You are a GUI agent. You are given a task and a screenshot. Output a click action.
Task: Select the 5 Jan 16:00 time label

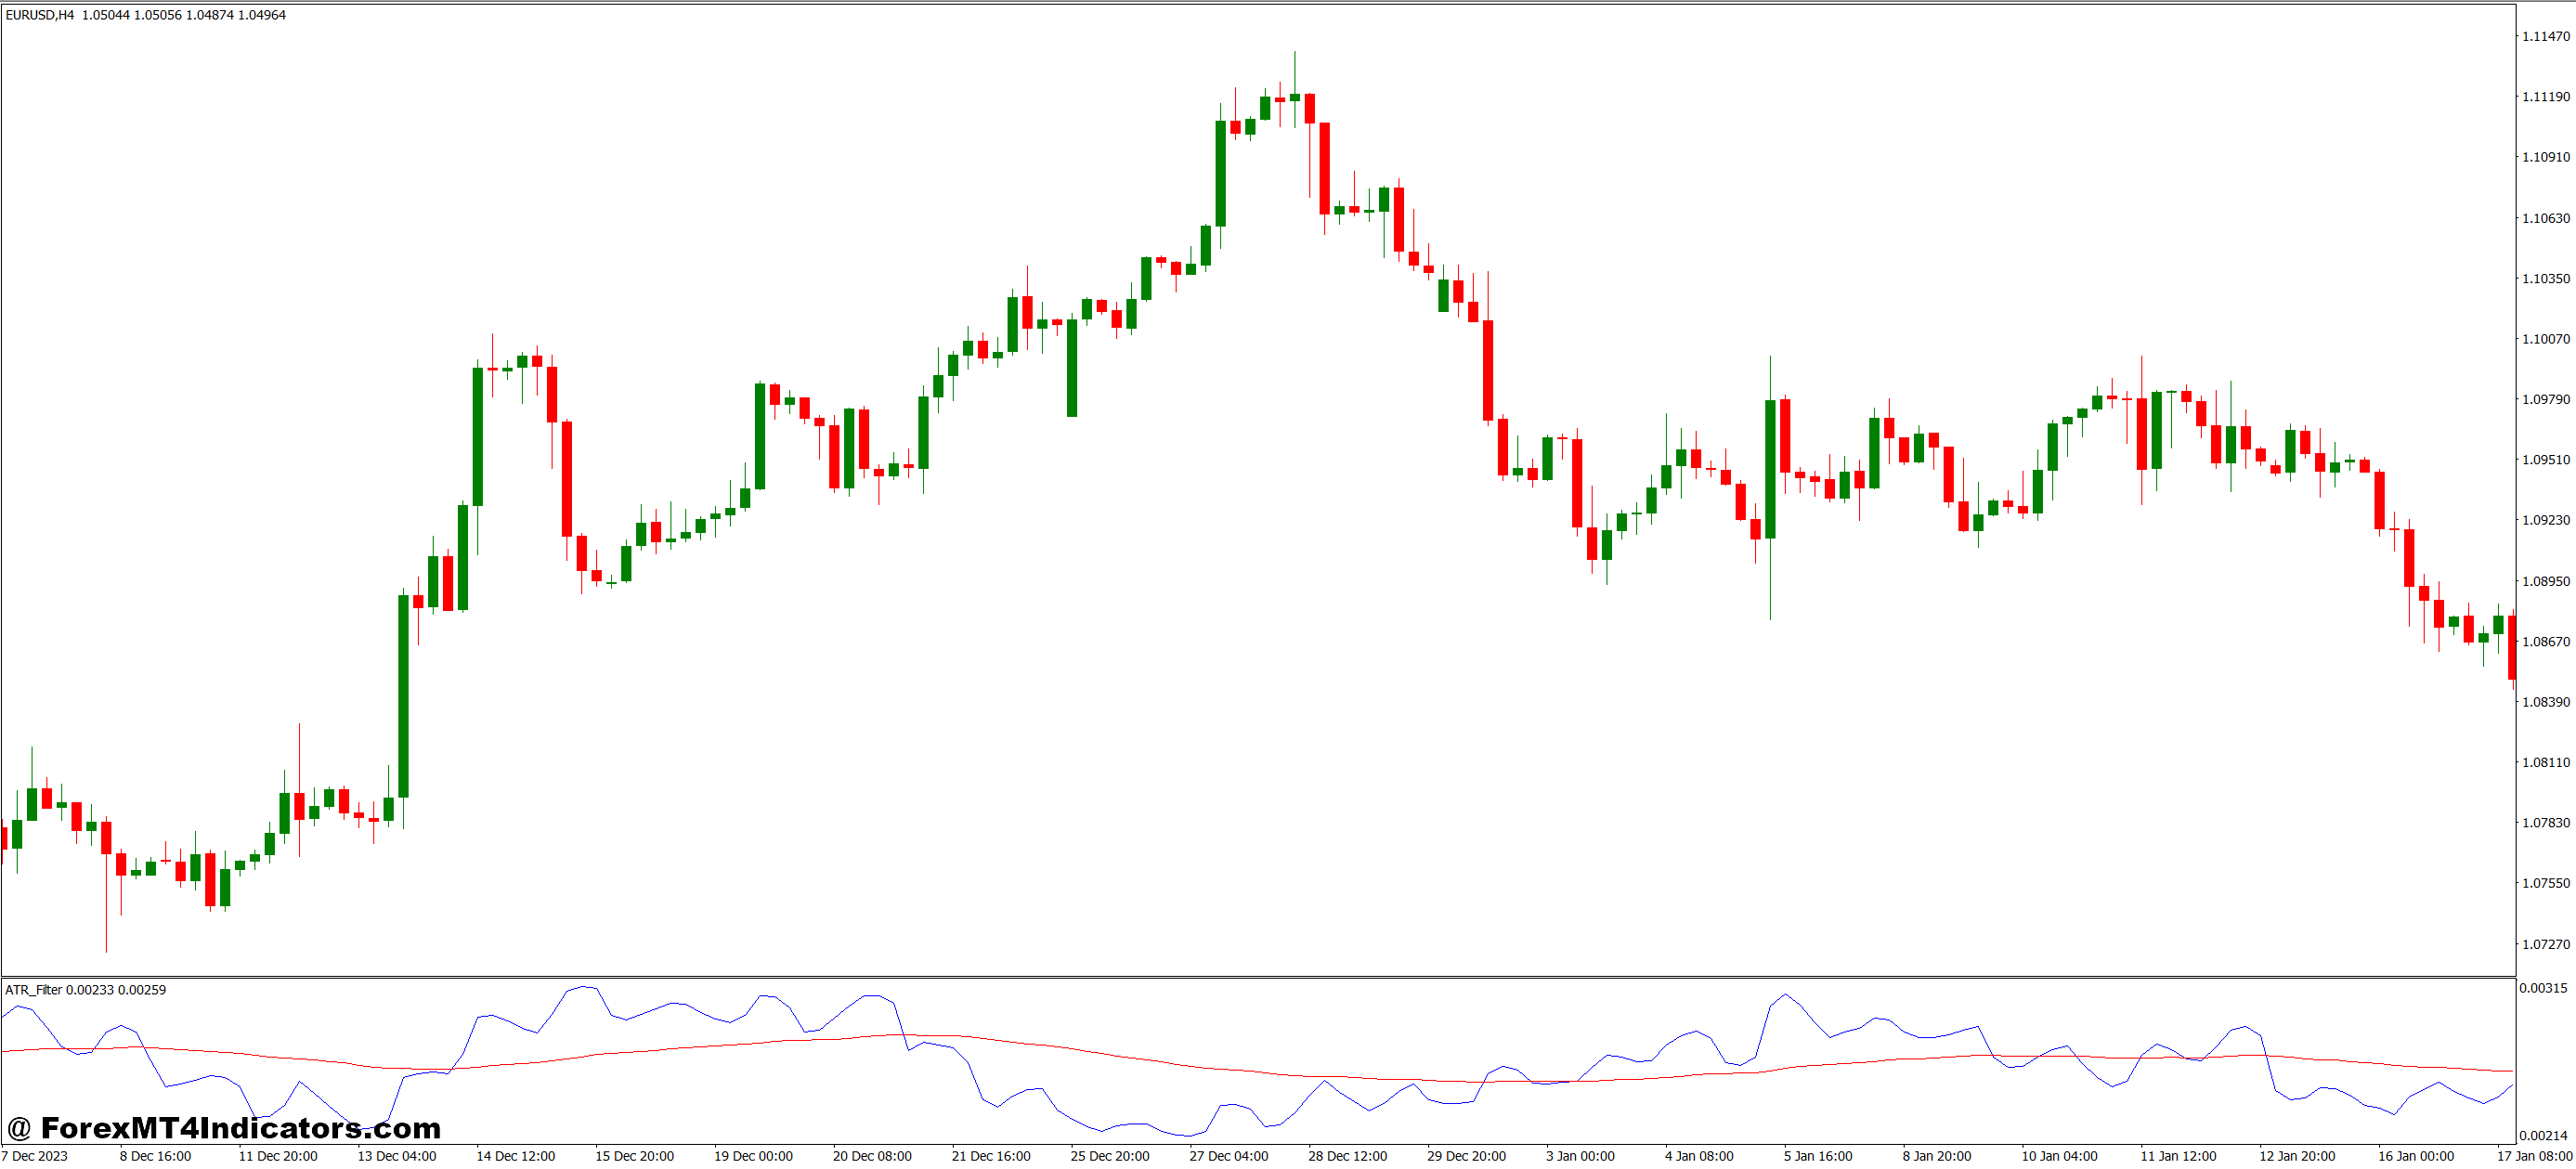pos(1818,1156)
